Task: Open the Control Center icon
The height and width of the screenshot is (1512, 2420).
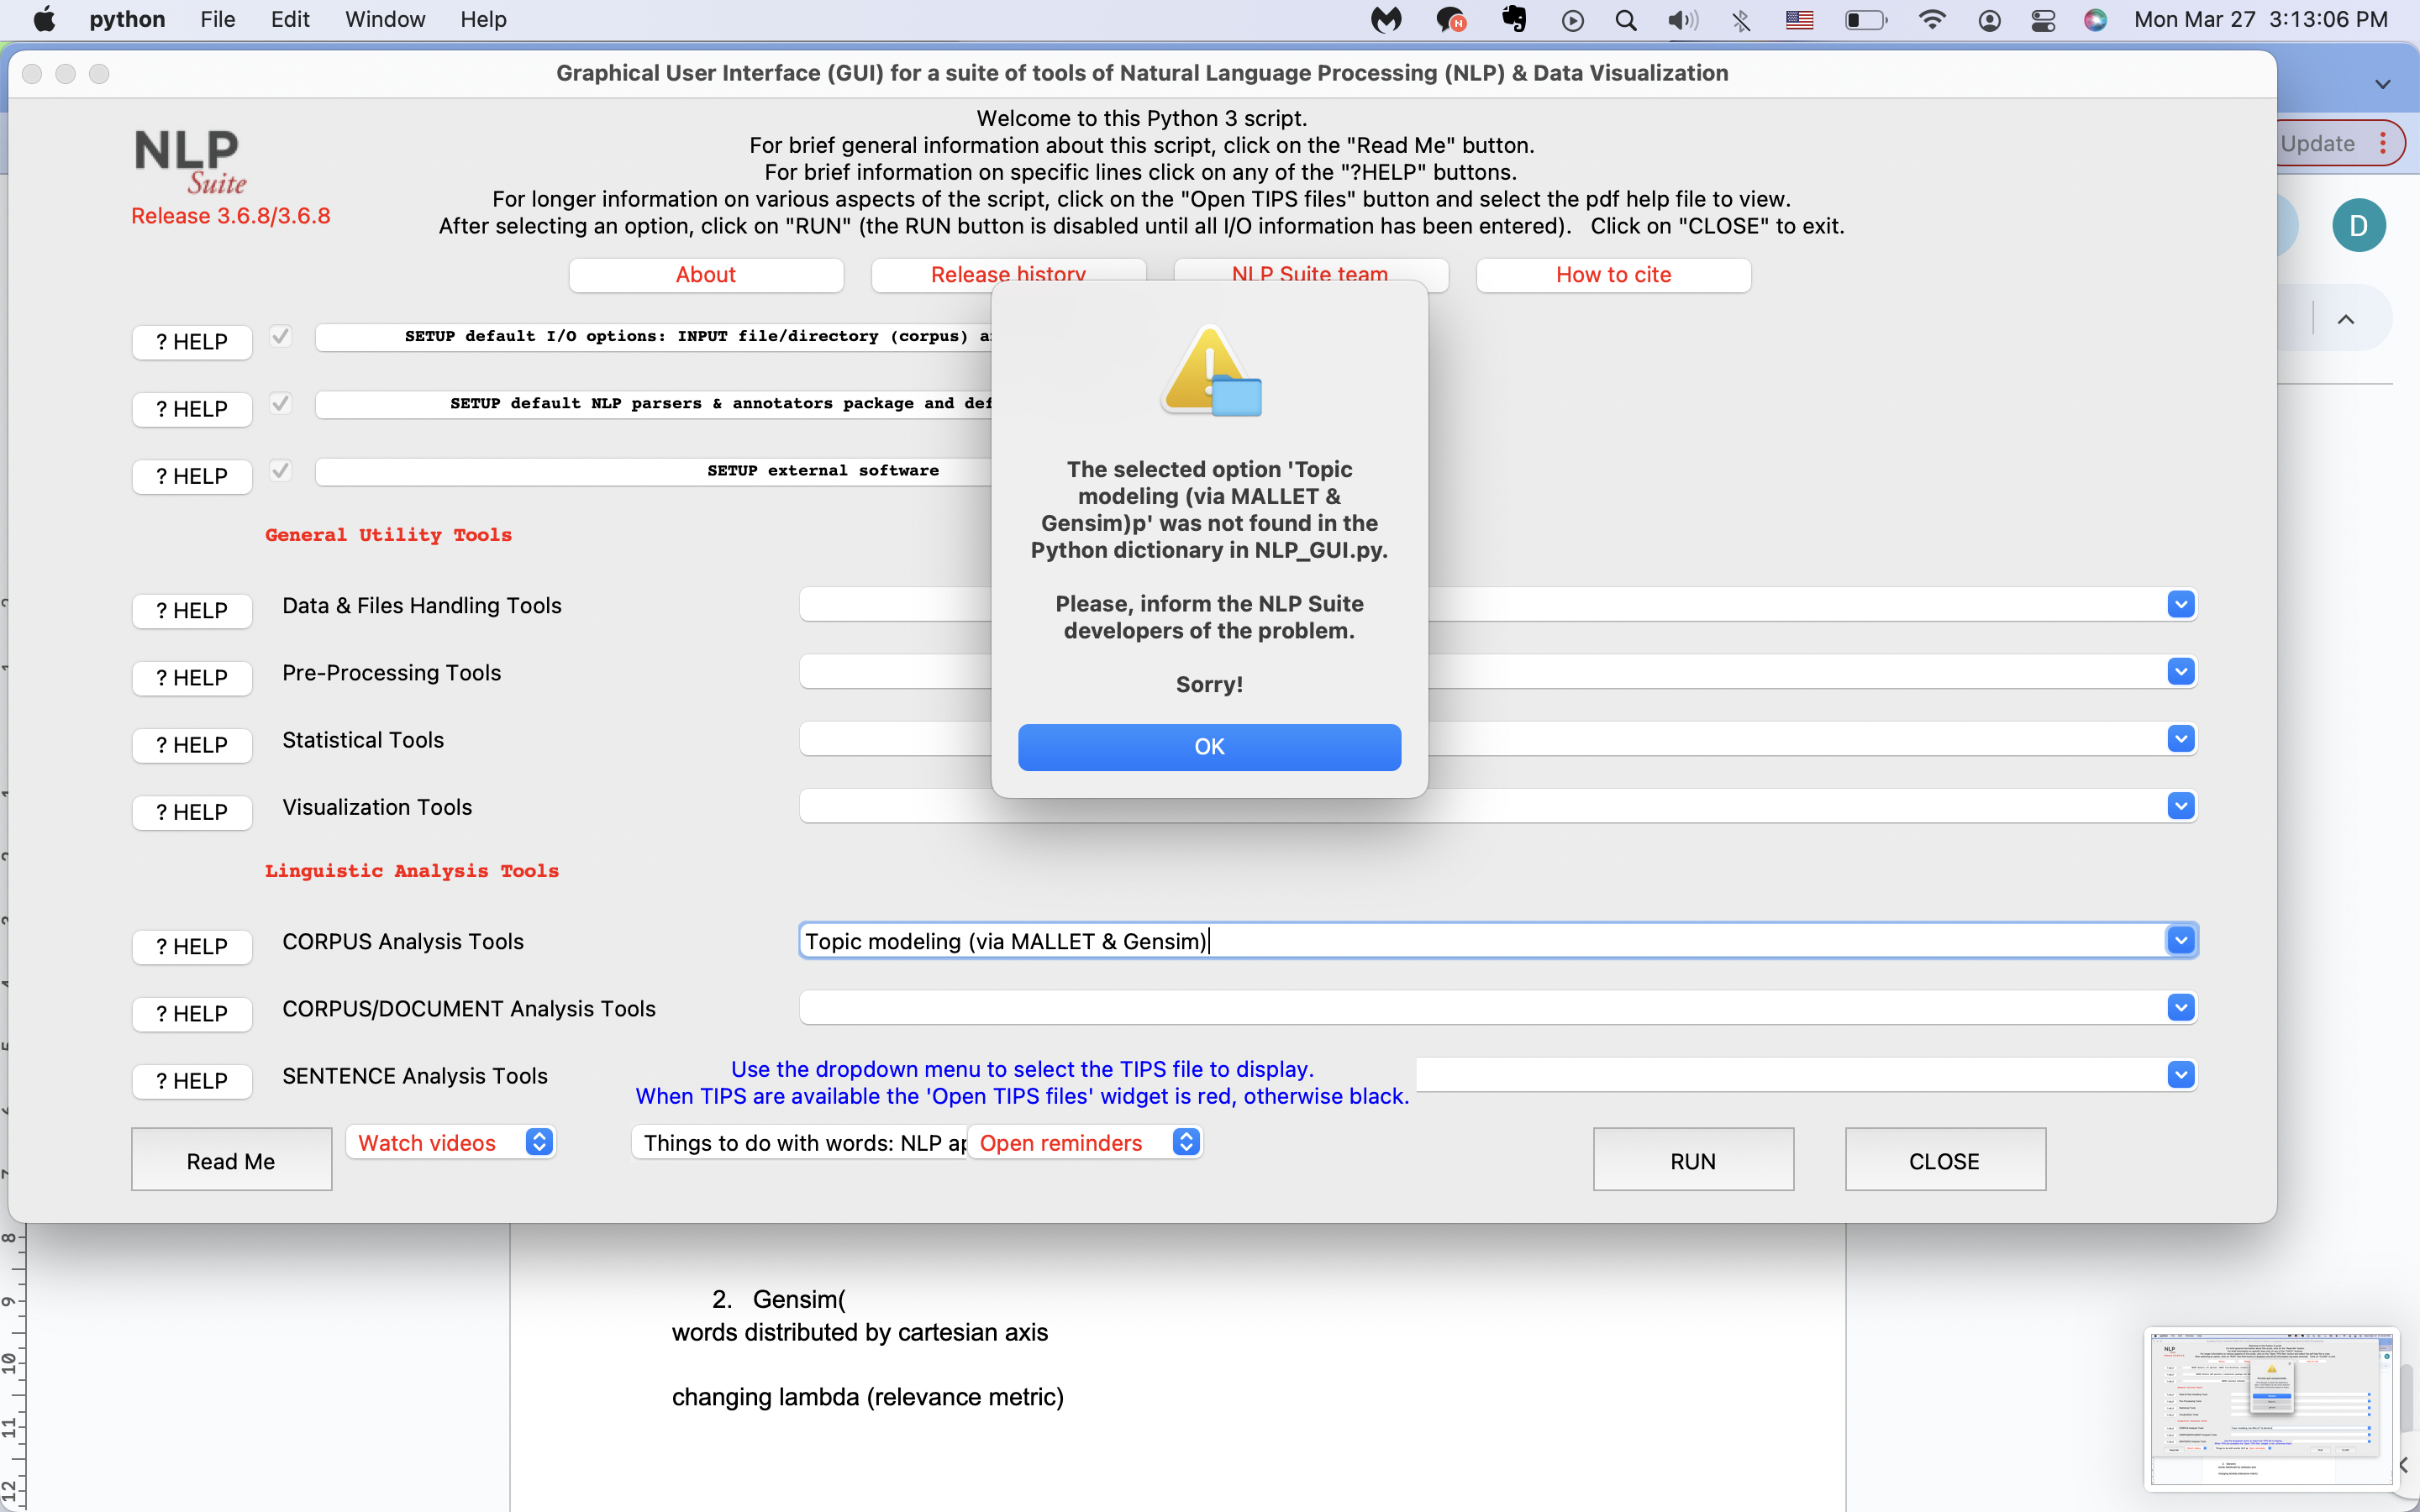Action: click(2043, 20)
